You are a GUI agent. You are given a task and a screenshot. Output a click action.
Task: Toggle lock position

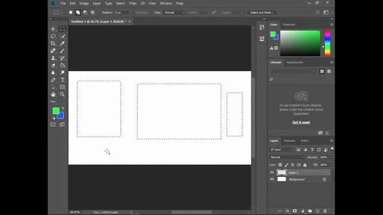click(293, 165)
